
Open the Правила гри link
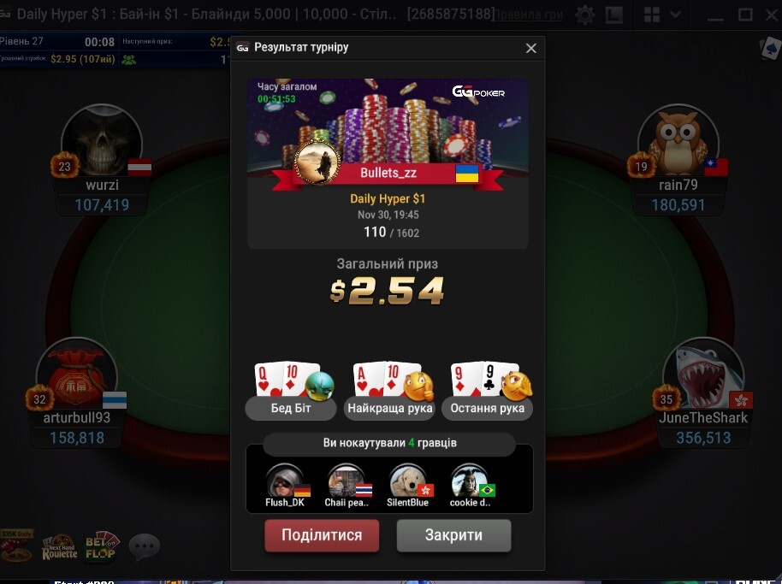(x=529, y=15)
